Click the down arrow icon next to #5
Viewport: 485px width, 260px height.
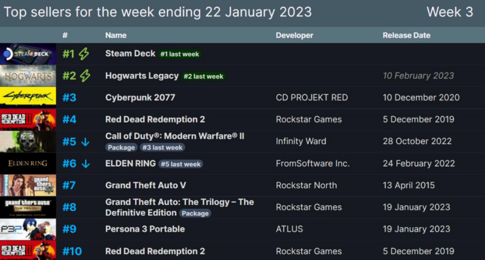85,142
